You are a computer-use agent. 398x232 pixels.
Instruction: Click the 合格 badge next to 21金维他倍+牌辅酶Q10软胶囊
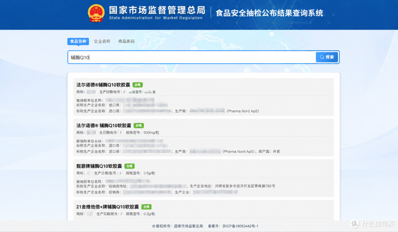146,207
